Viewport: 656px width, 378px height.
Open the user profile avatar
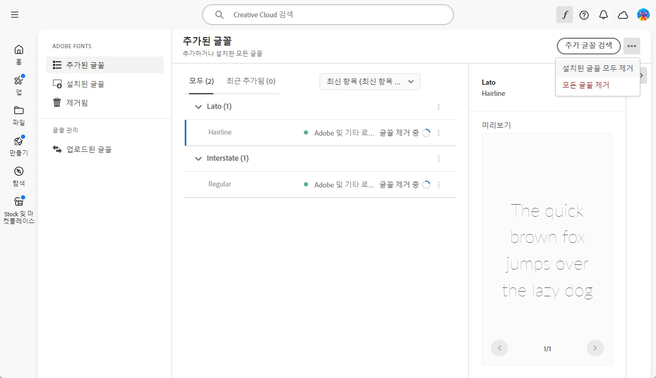(643, 15)
